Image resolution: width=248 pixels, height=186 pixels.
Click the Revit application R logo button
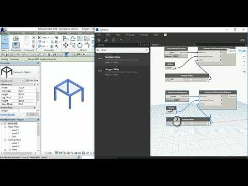point(3,30)
